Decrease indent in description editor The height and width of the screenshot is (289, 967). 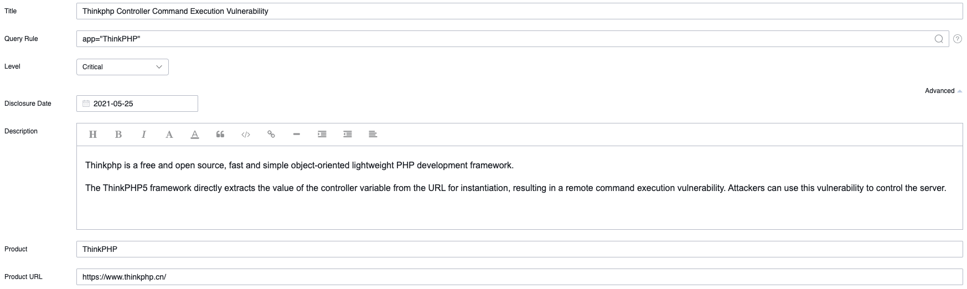(348, 135)
